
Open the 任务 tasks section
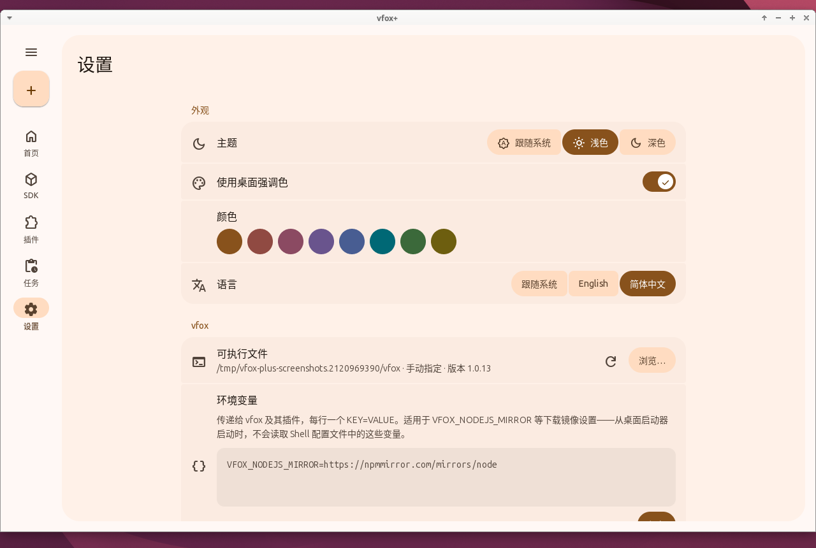pyautogui.click(x=31, y=273)
